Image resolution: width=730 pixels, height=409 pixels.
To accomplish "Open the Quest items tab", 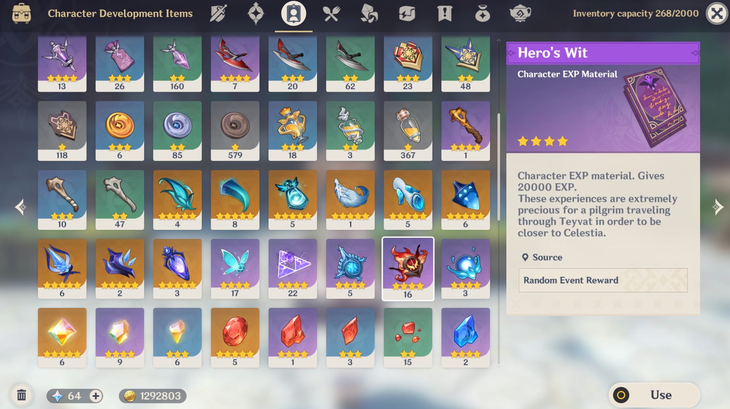I will point(445,13).
